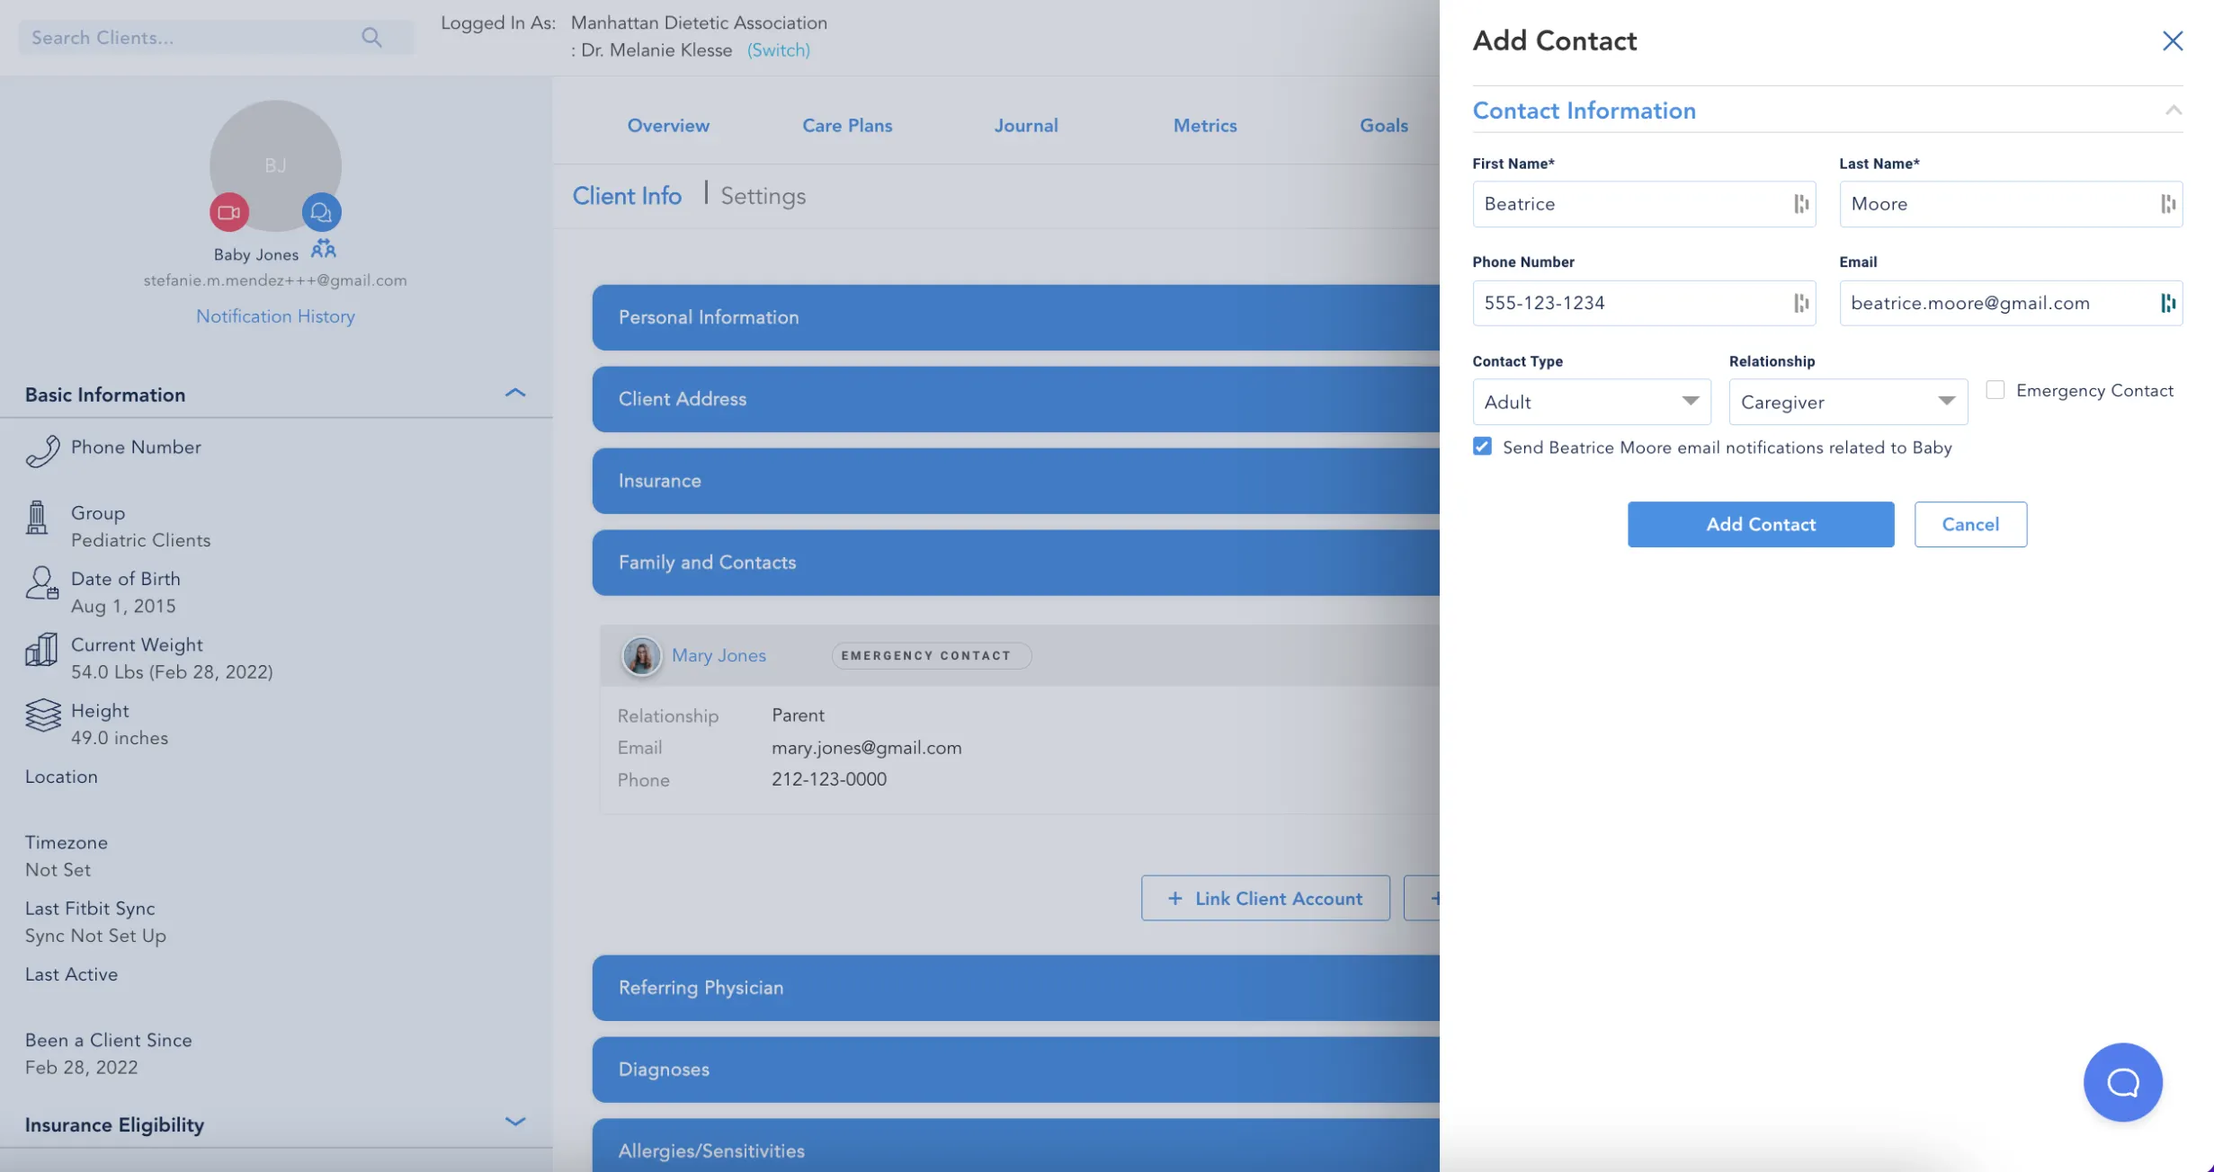Open the Care Plans tab
The width and height of the screenshot is (2214, 1172).
click(x=847, y=126)
